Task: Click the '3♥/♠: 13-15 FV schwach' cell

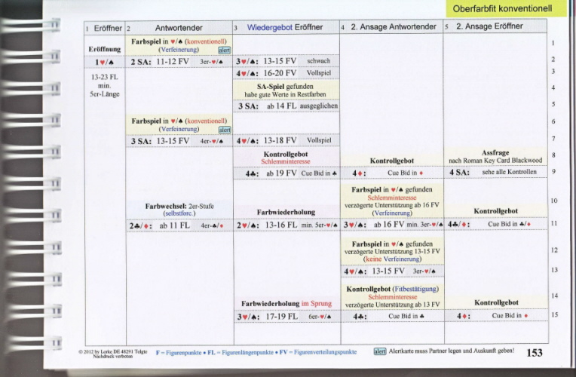Action: 286,61
